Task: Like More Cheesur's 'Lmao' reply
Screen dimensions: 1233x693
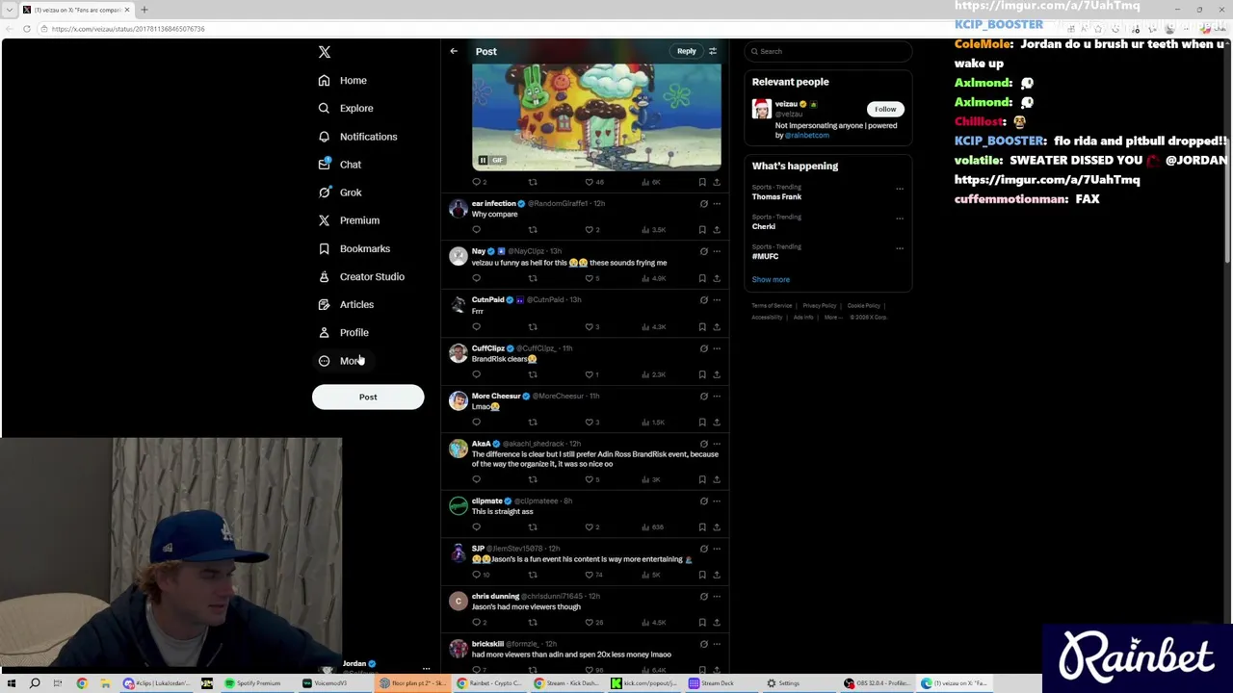Action: click(590, 423)
